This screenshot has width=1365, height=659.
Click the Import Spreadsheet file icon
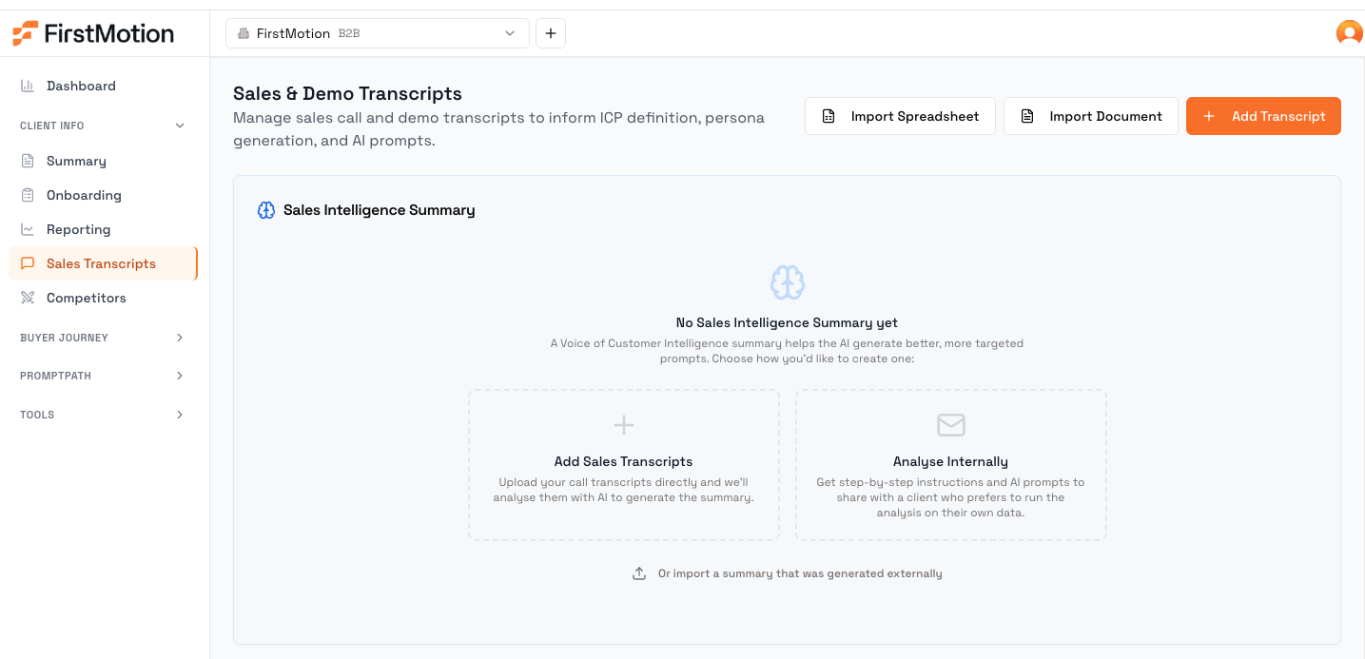point(829,116)
